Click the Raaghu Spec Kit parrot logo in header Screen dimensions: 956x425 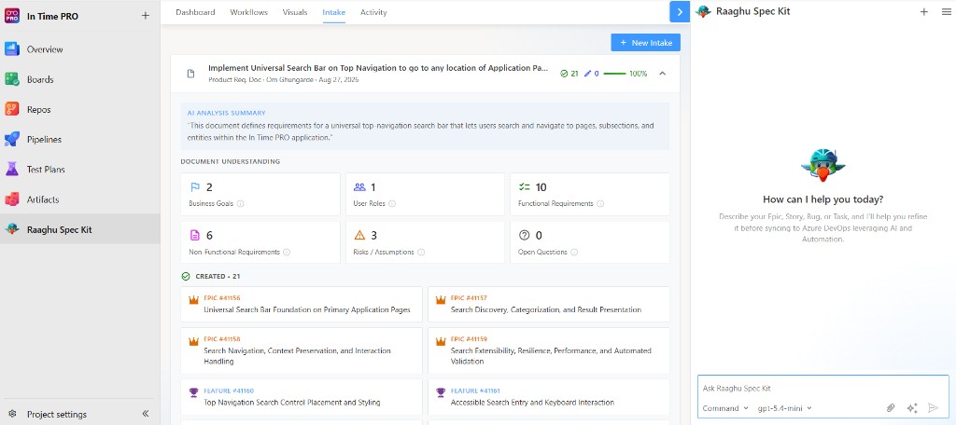point(703,11)
